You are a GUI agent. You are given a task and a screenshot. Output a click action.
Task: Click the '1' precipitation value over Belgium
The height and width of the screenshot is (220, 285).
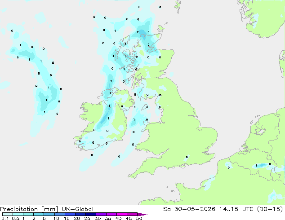256,166
